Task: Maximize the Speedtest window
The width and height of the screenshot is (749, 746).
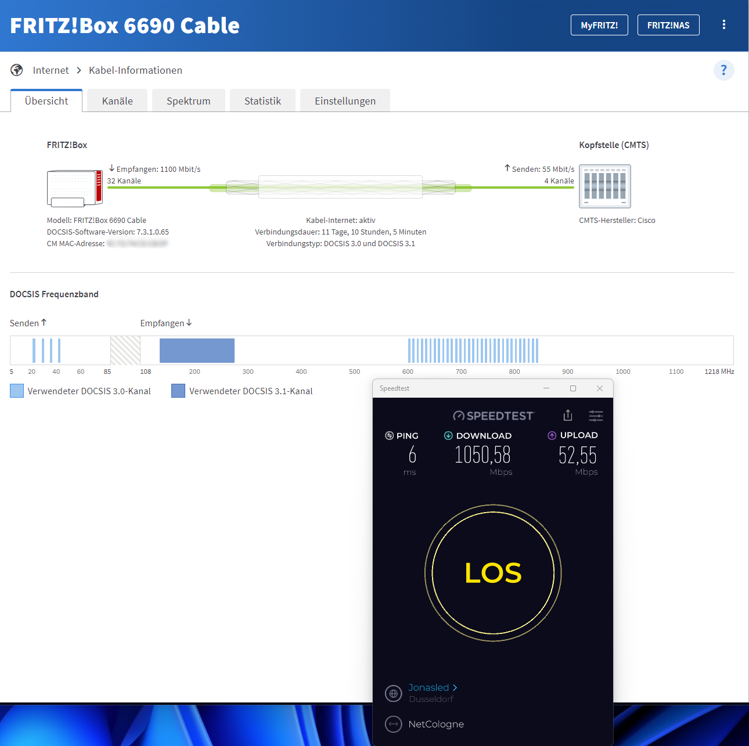Action: coord(573,388)
